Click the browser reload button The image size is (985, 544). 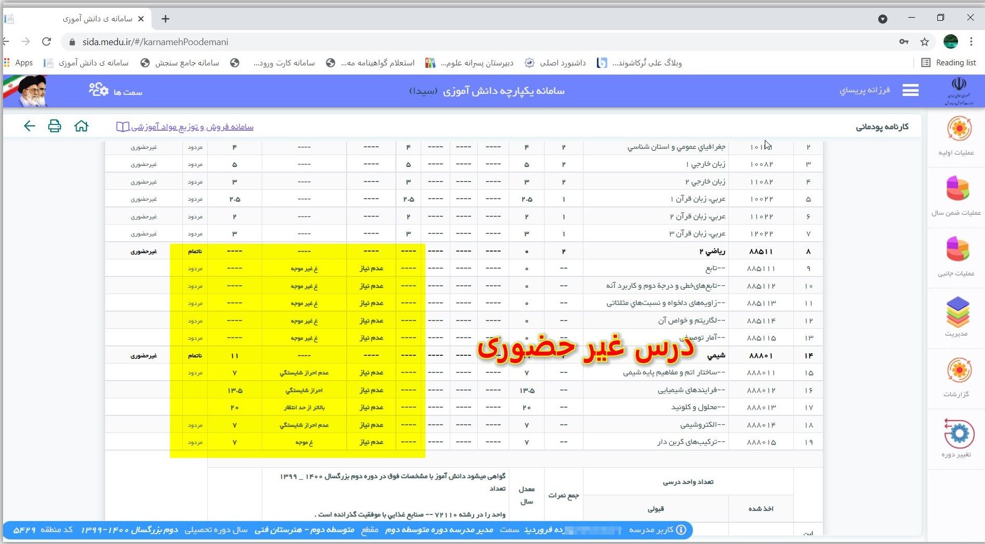tap(47, 41)
